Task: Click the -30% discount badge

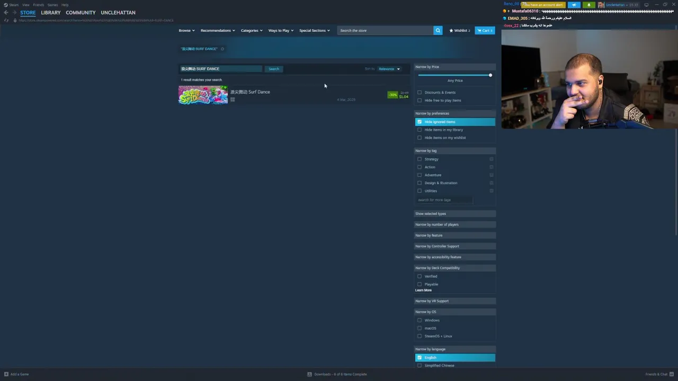Action: click(x=392, y=95)
